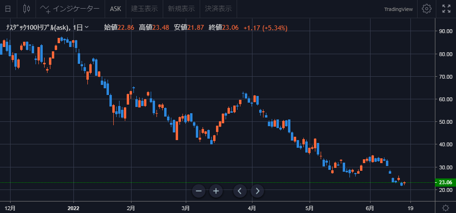456x213 pixels.
Task: Zoom out the chart with the minus button
Action: [199, 191]
